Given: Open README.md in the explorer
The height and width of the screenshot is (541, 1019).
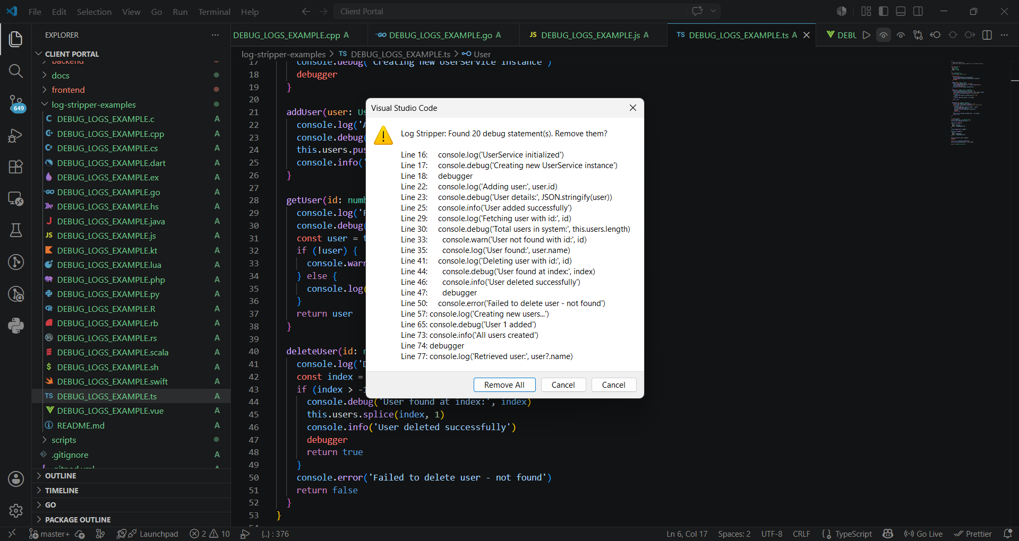Looking at the screenshot, I should 81,425.
